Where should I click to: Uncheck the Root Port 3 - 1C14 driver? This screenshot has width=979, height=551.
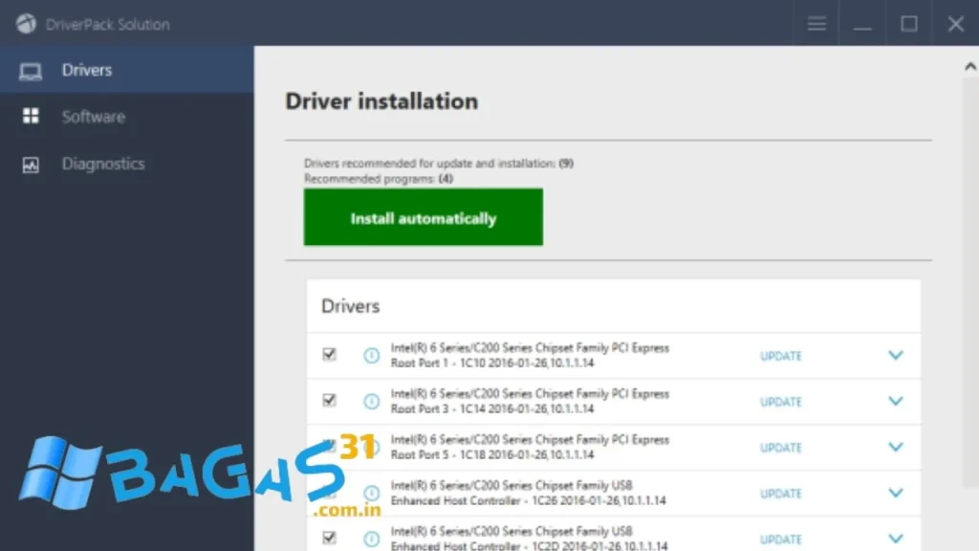329,400
